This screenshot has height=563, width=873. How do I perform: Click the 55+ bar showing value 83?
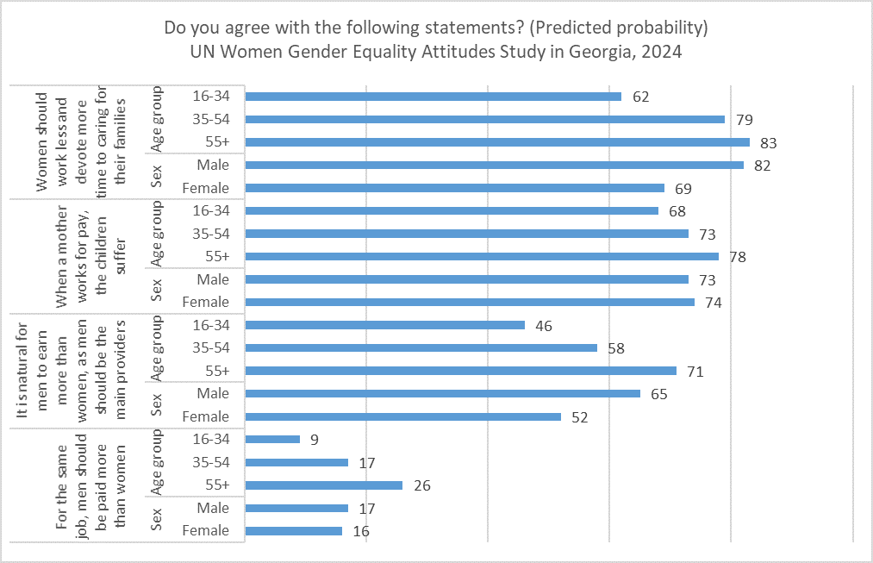click(x=497, y=142)
